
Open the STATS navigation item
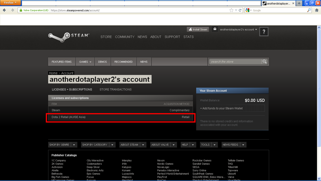pyautogui.click(x=188, y=37)
